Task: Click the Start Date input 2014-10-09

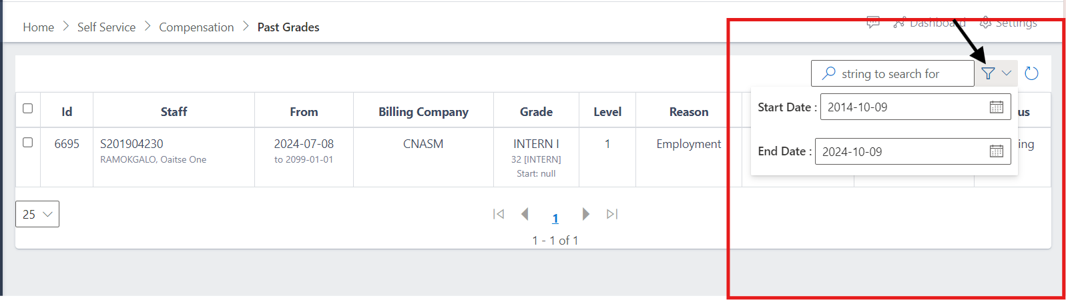Action: (915, 107)
